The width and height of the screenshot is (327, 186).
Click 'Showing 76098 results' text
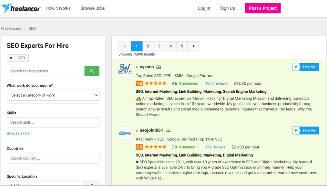click(137, 54)
